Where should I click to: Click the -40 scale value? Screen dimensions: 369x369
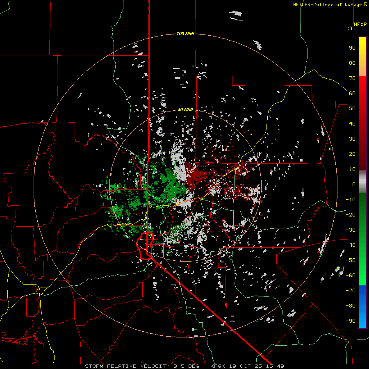pyautogui.click(x=351, y=245)
